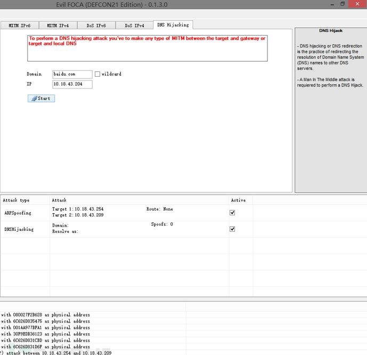
Task: Click the Active column header
Action: point(238,200)
